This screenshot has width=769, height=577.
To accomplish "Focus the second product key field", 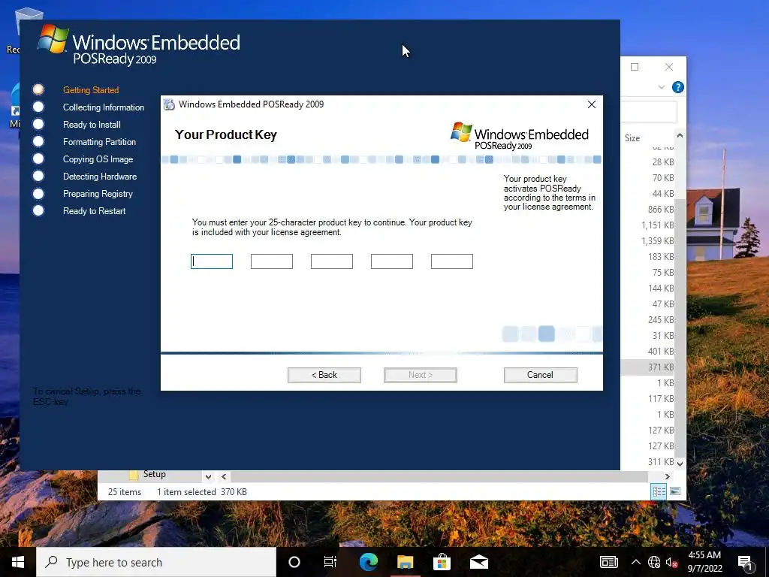I will (272, 261).
